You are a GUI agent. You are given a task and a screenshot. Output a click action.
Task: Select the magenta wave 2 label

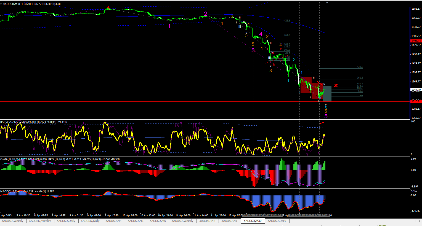tap(206, 14)
